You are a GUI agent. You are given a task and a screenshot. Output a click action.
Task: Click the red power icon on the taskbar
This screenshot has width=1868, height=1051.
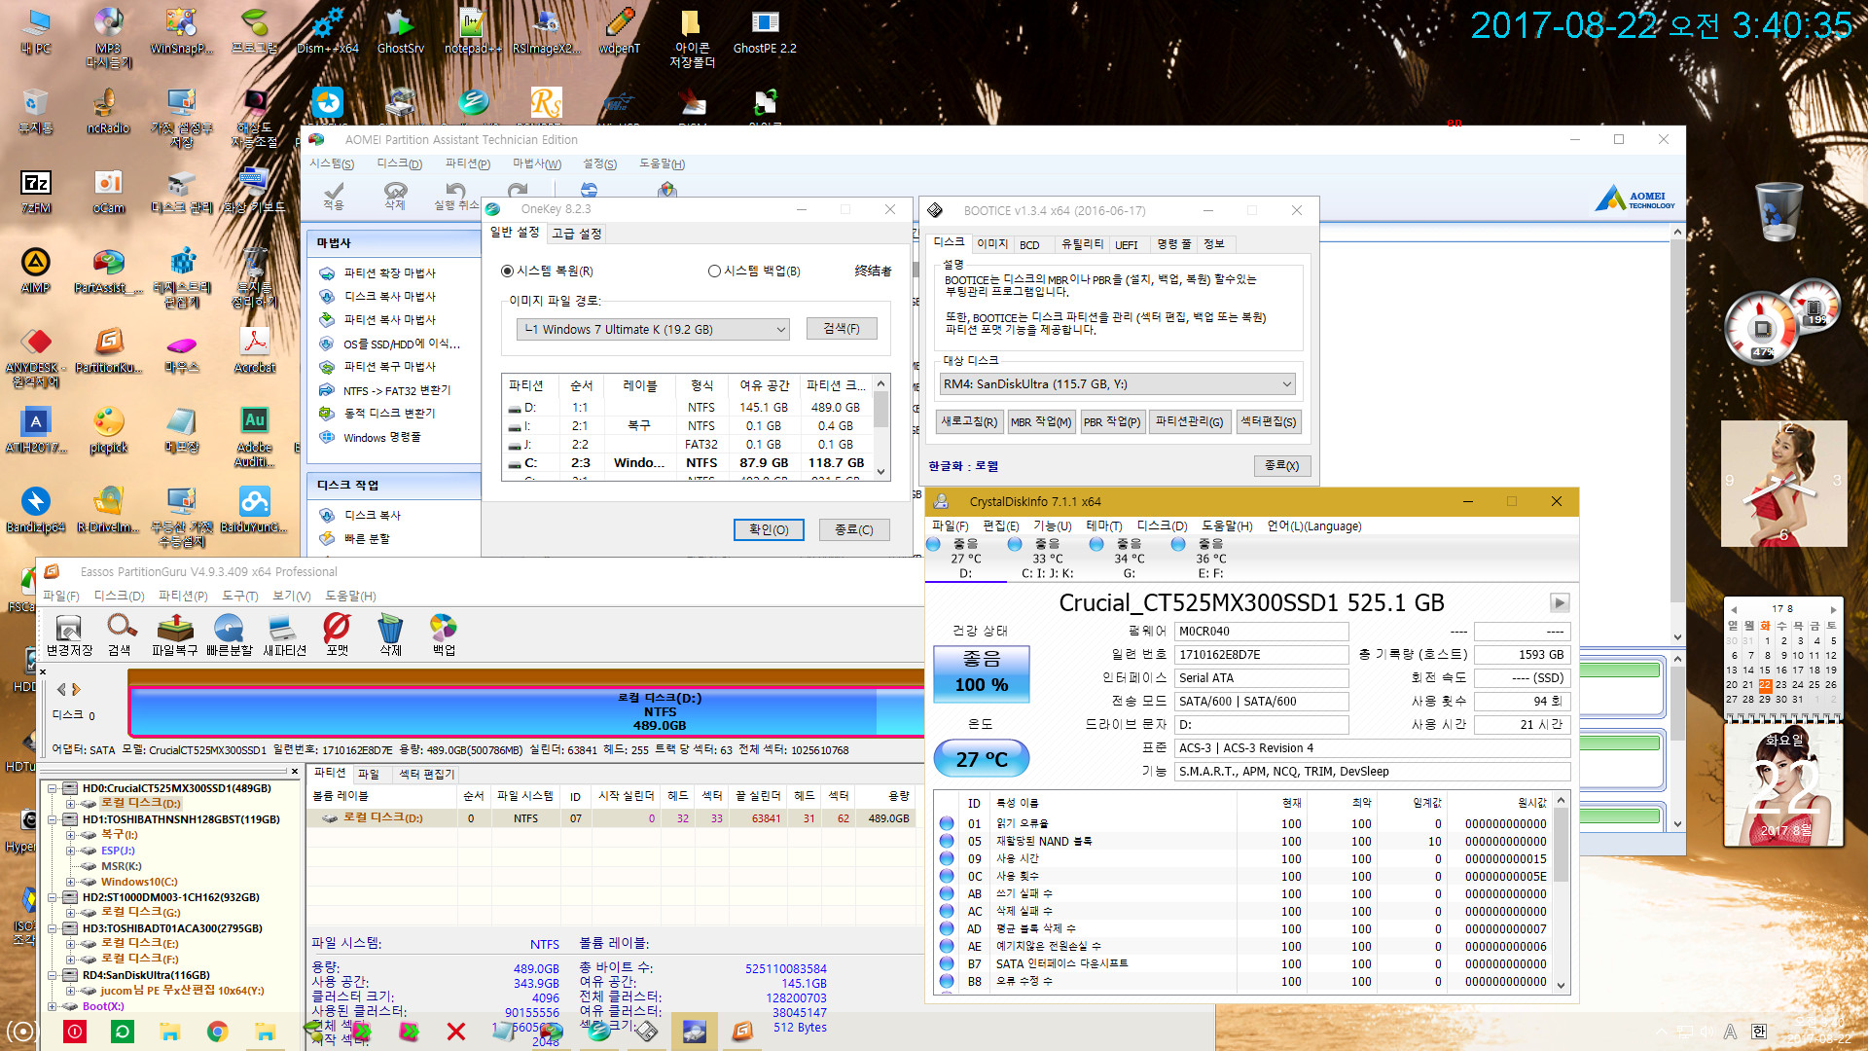(x=75, y=1032)
